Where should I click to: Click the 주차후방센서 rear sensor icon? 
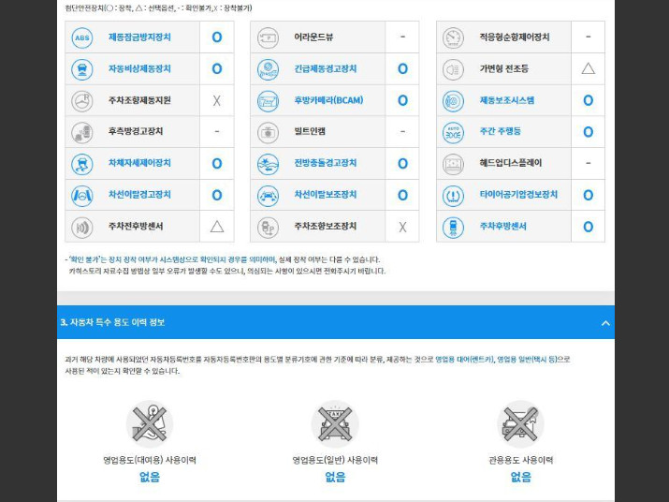click(453, 227)
